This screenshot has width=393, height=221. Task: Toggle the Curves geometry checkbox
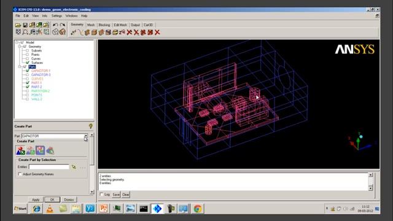pos(27,59)
